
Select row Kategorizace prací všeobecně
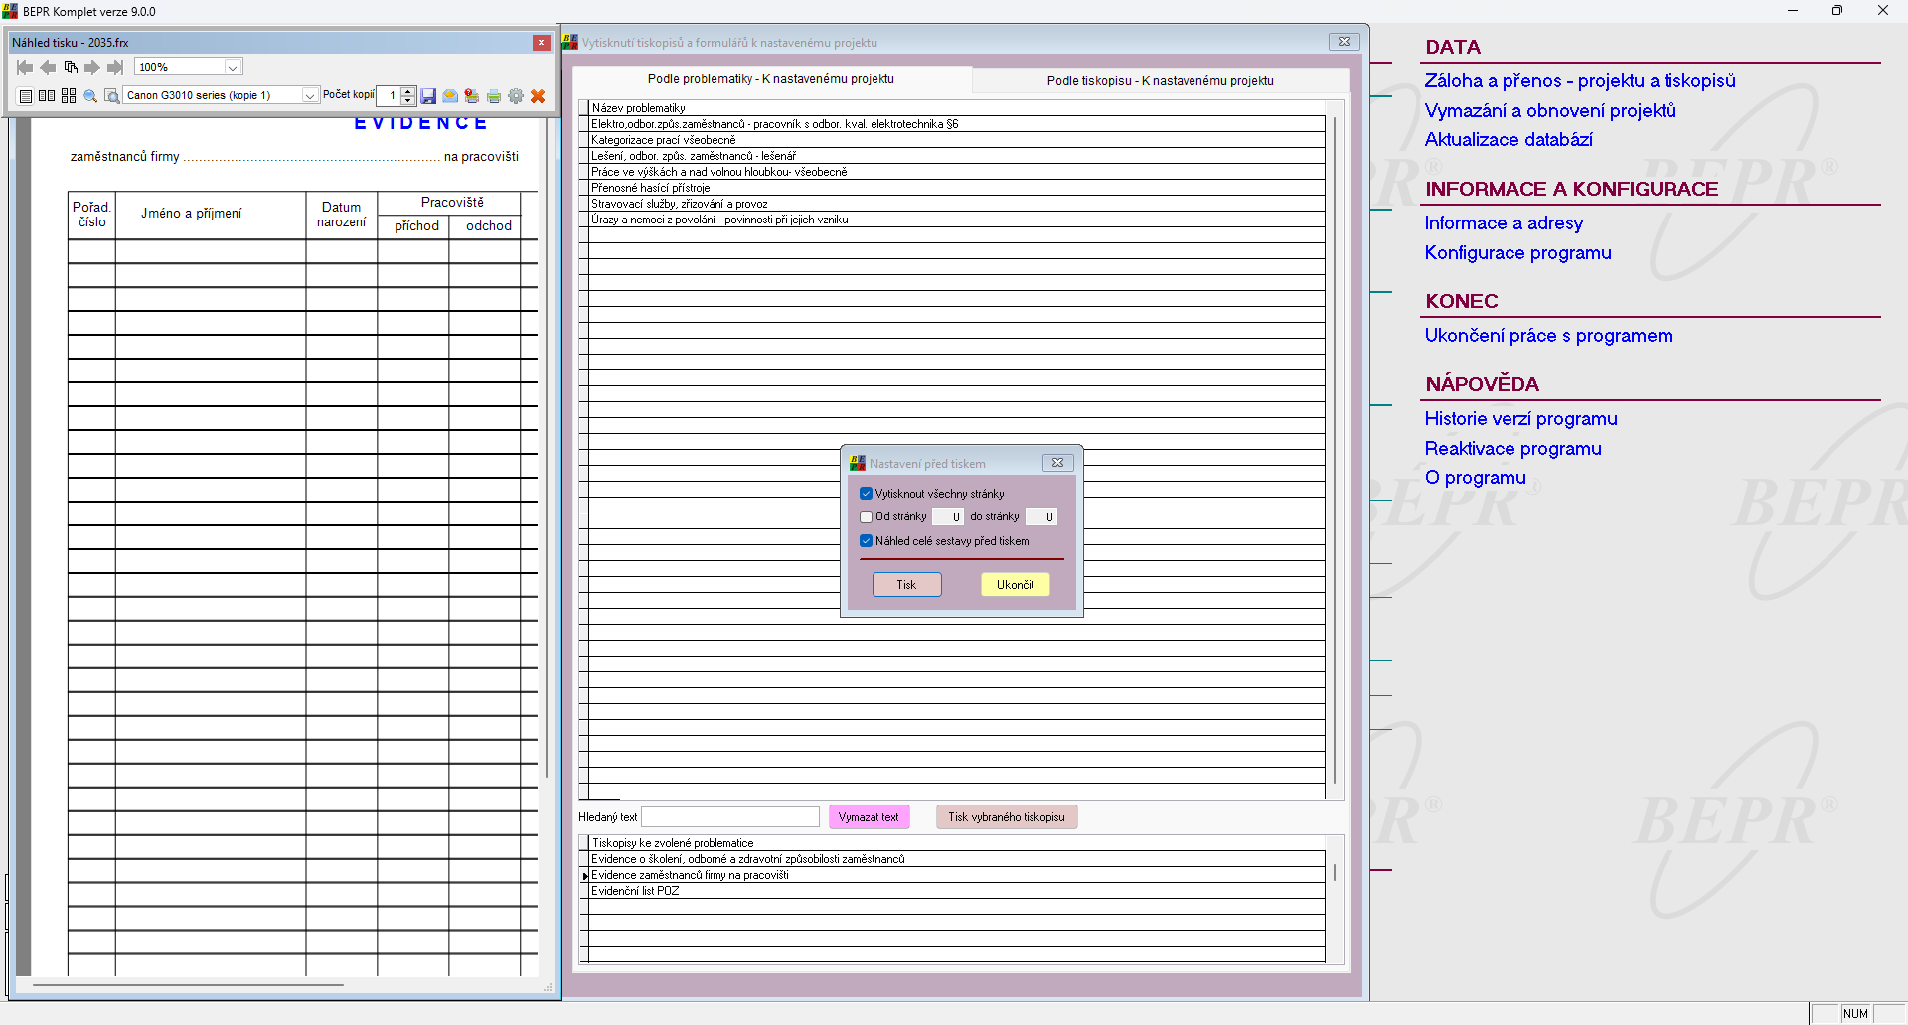[x=957, y=140]
